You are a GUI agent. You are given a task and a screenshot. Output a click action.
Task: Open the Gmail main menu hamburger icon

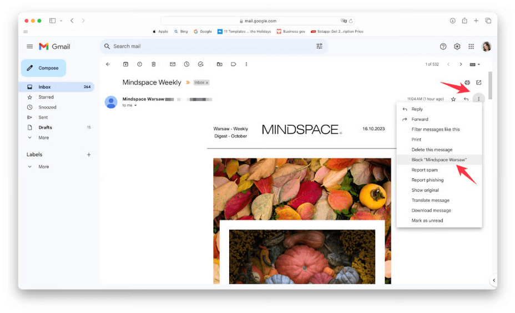click(x=29, y=46)
